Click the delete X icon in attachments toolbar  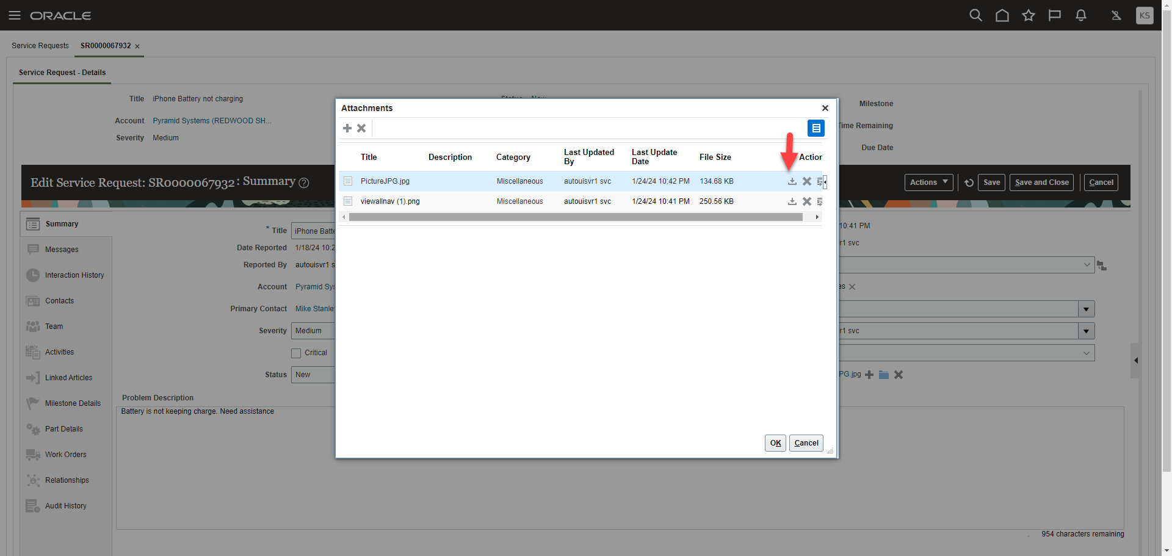(361, 128)
